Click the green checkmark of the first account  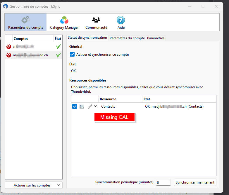tap(58, 47)
